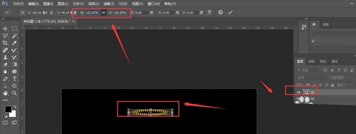Toggle the maintain aspect ratio link

tap(103, 13)
